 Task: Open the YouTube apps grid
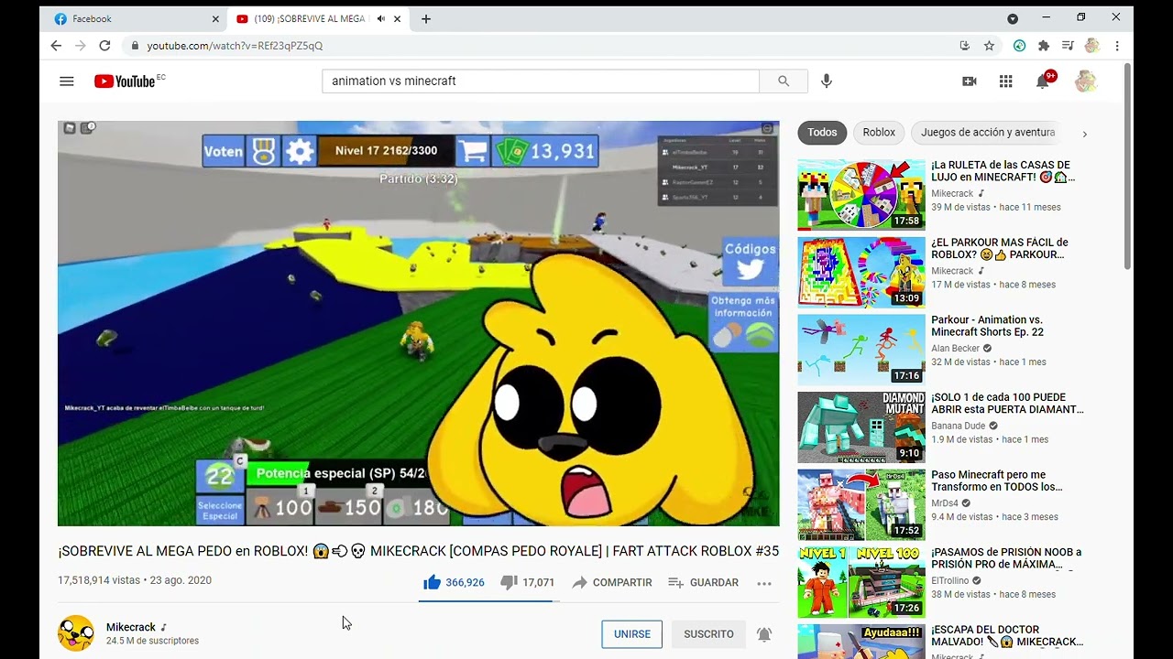[x=1006, y=81]
